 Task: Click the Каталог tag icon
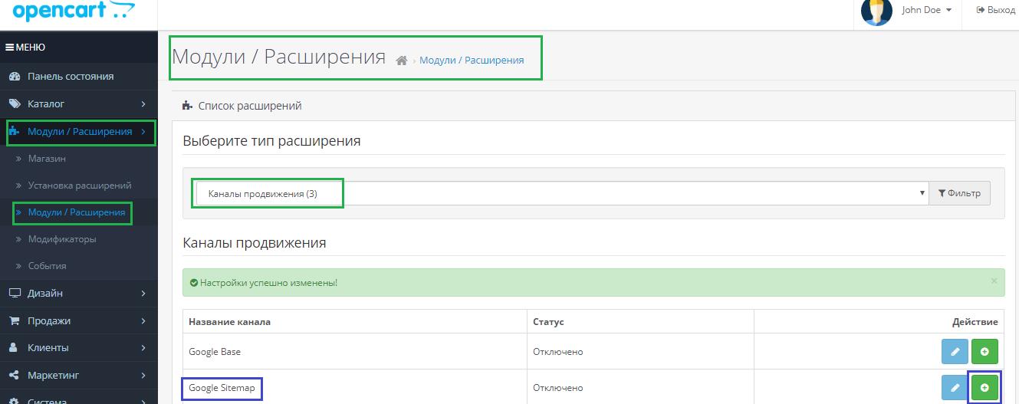[x=14, y=103]
